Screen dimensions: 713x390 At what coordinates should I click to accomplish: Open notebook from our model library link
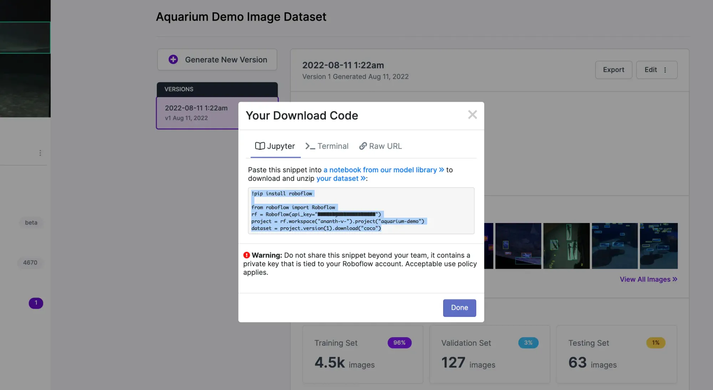click(383, 170)
